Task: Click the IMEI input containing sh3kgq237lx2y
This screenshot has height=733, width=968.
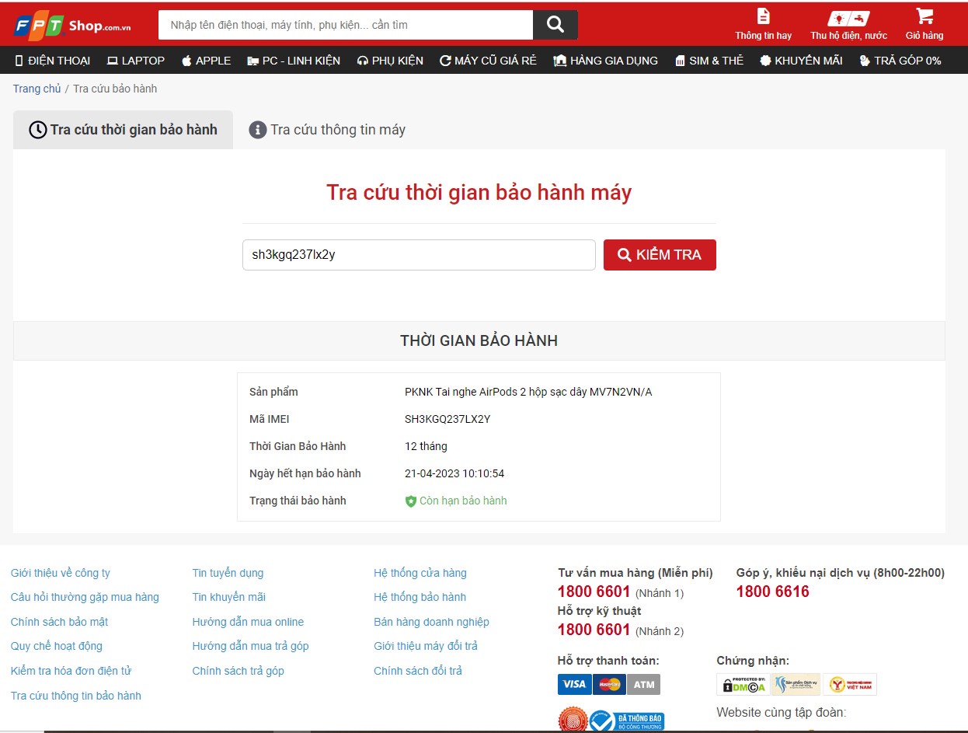Action: 419,255
